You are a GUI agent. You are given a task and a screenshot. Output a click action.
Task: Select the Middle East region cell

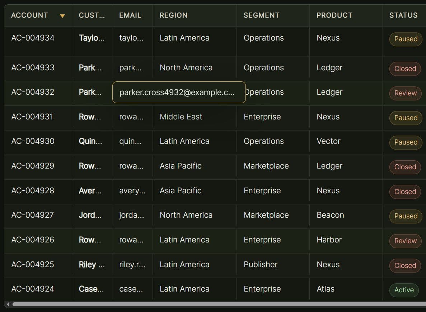pyautogui.click(x=181, y=117)
